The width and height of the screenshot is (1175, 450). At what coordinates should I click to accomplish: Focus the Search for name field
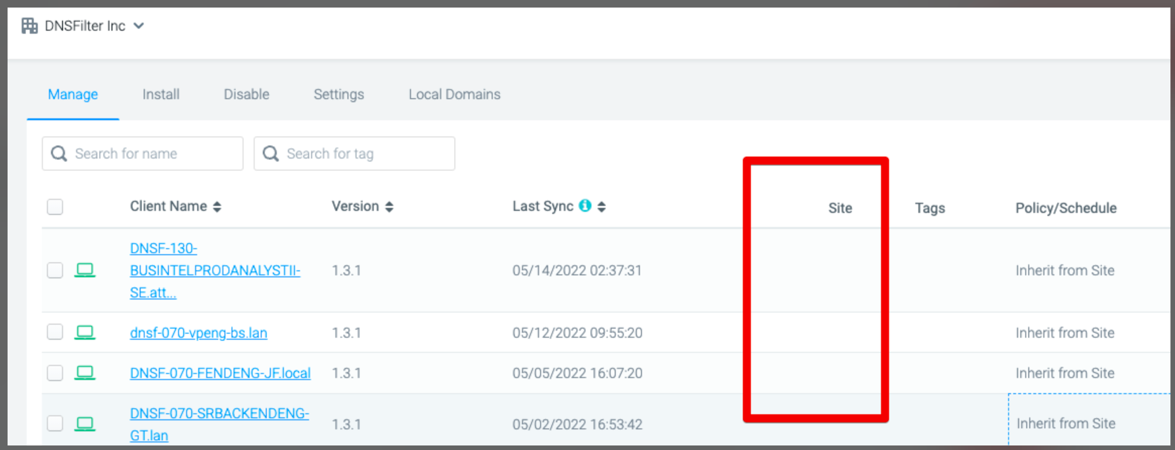click(143, 154)
